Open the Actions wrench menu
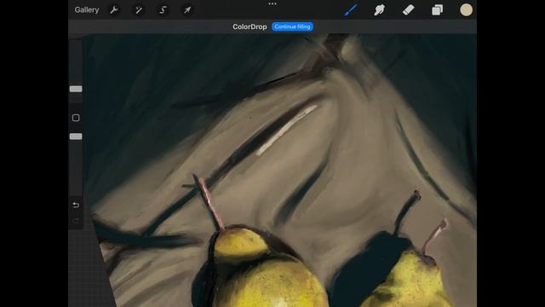This screenshot has height=307, width=545. pos(113,10)
